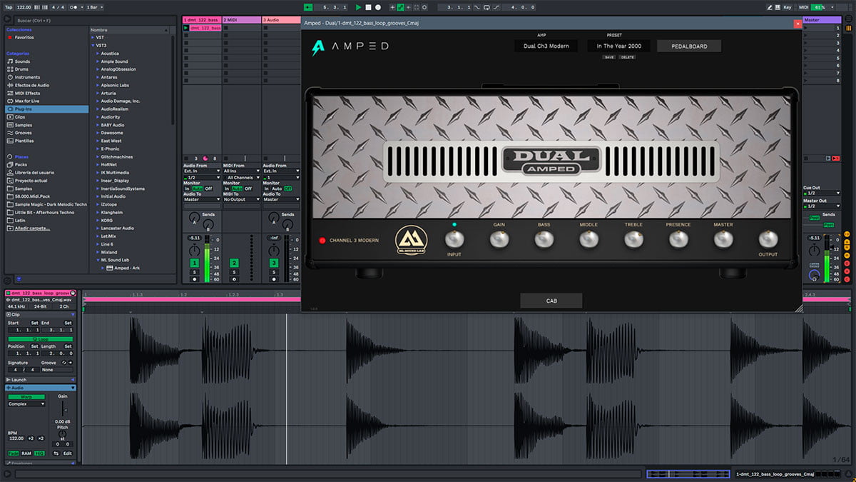Viewport: 856px width, 482px height.
Task: Toggle track 2 activator button
Action: point(234,263)
